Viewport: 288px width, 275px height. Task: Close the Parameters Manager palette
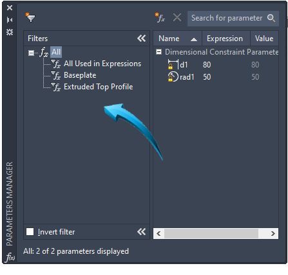pos(10,8)
